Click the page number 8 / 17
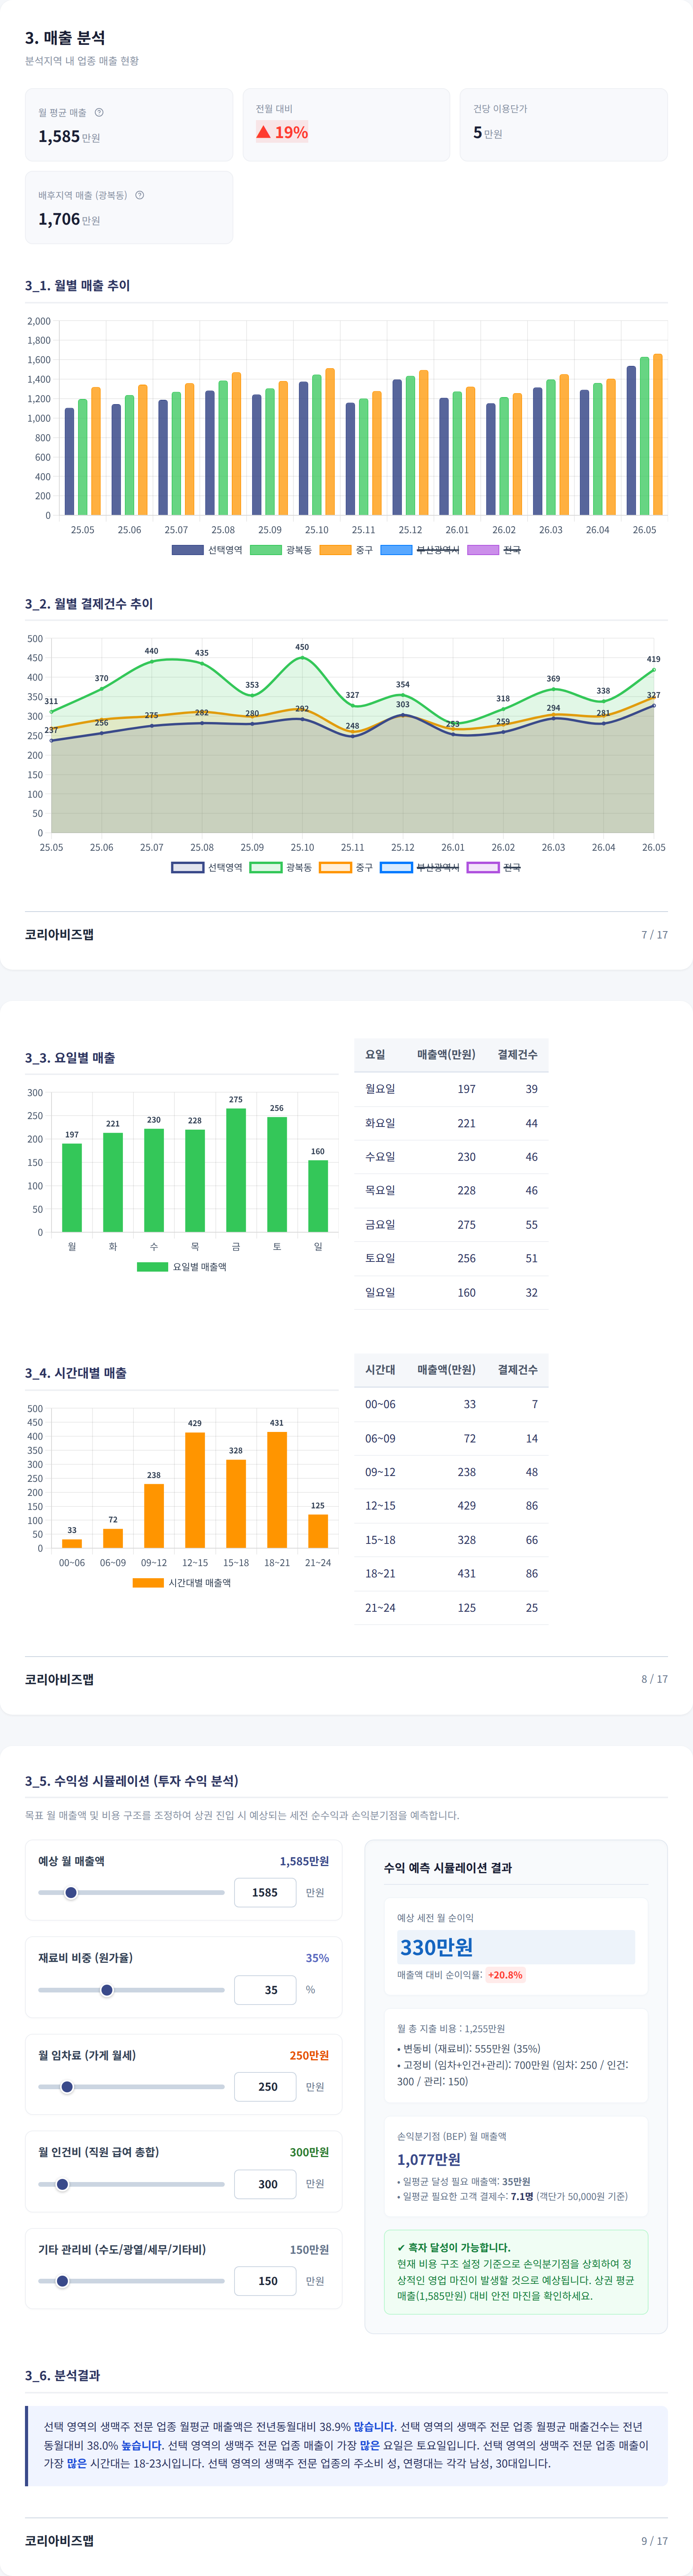Image resolution: width=693 pixels, height=2576 pixels. click(654, 1679)
